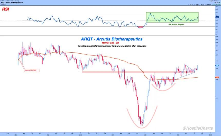The height and width of the screenshot is (136, 221).
Task: Click the volume value '10.505m' in header
Action: (209, 5)
